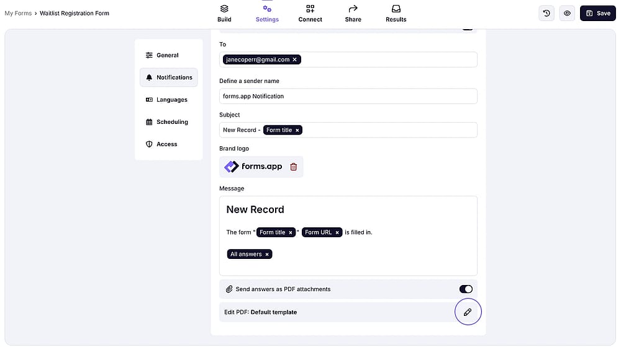This screenshot has height=350, width=621.
Task: Delete the brand logo with trash icon
Action: click(x=293, y=167)
